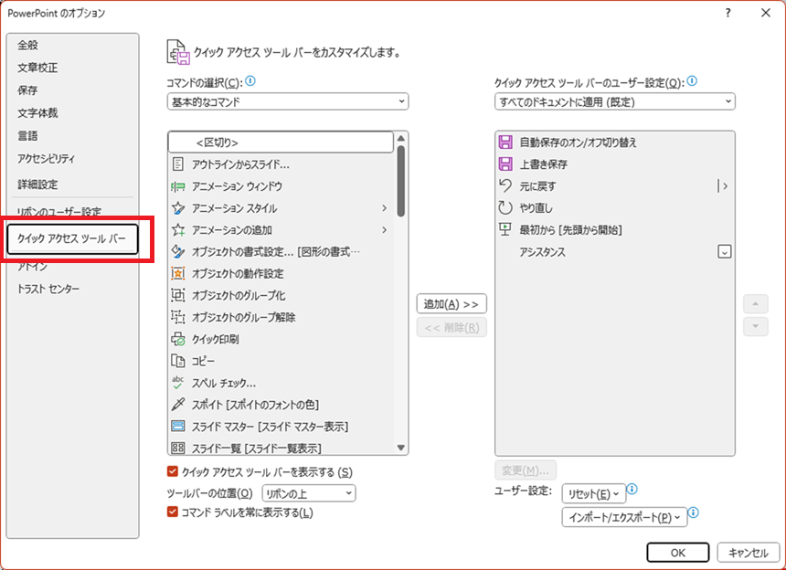Open トラスト センター settings category

(x=48, y=290)
